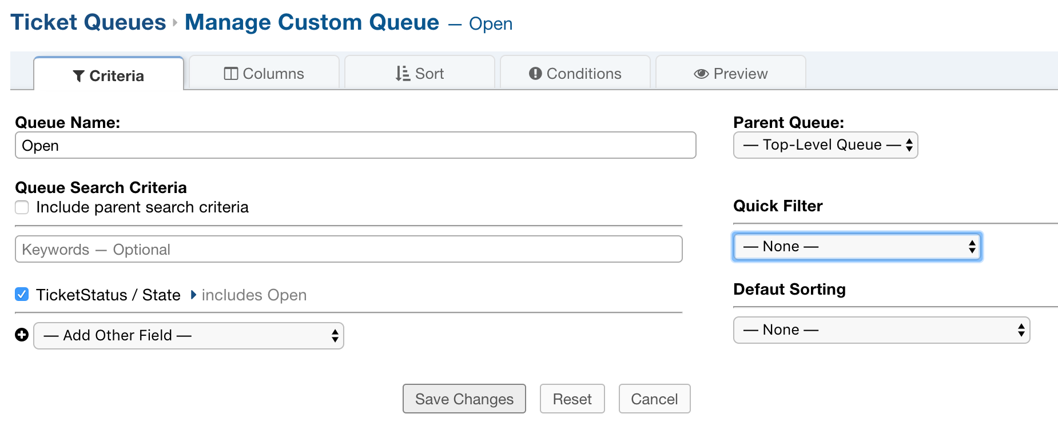Click the breadcrumb arrow after Ticket Queues

point(175,23)
